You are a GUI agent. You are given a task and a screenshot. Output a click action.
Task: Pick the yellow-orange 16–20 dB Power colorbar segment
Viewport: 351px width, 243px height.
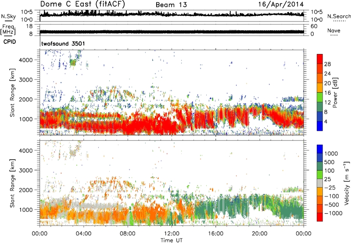click(x=320, y=88)
